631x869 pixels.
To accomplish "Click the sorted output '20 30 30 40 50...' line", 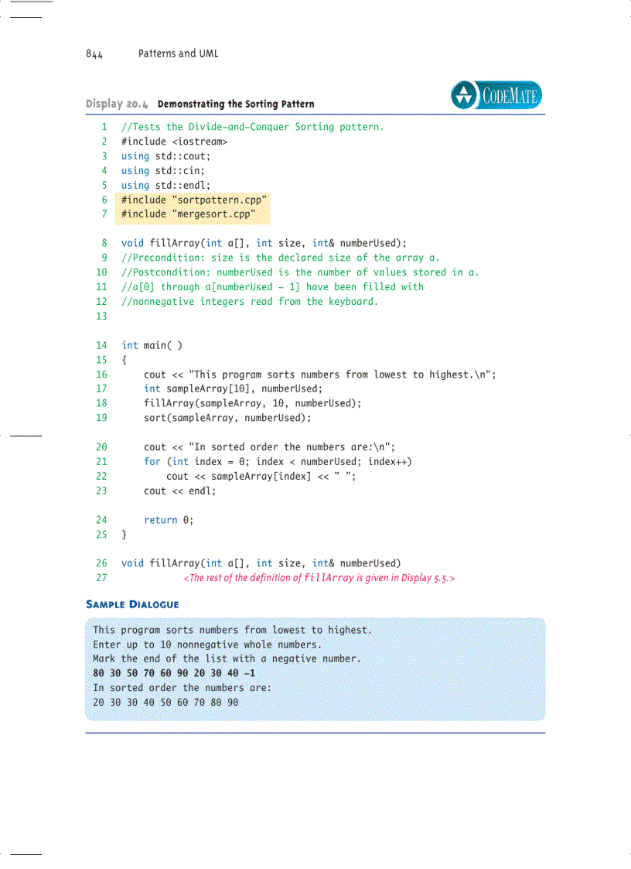I will point(165,703).
